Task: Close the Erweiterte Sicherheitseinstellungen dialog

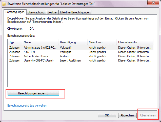Action: [x=153, y=3]
